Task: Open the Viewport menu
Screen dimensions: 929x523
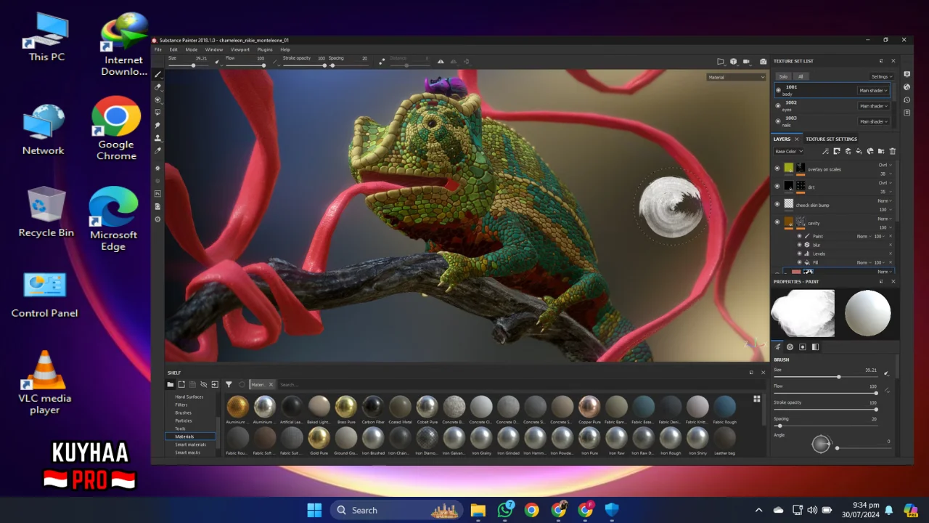Action: point(240,49)
